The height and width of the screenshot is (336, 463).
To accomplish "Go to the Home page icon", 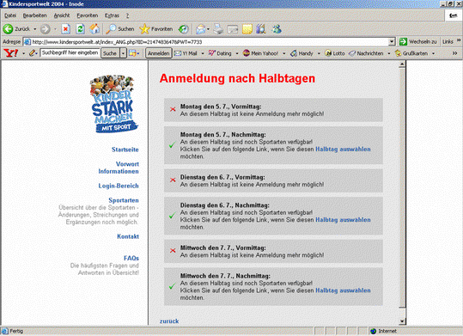I will click(x=94, y=29).
